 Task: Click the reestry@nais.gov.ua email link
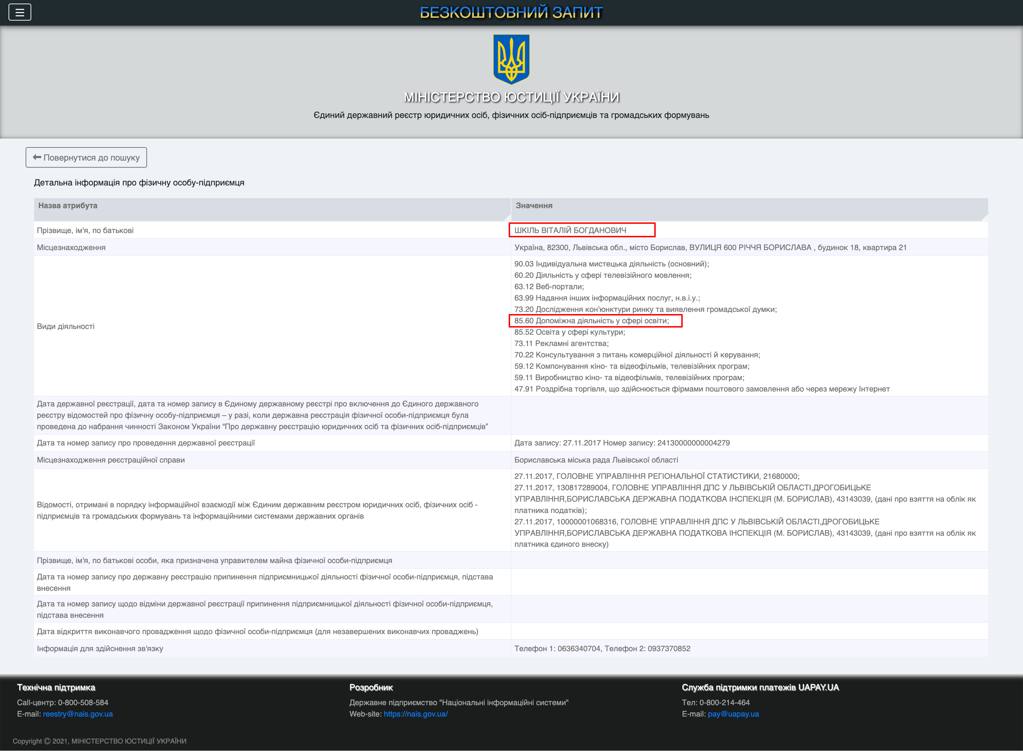[x=78, y=714]
